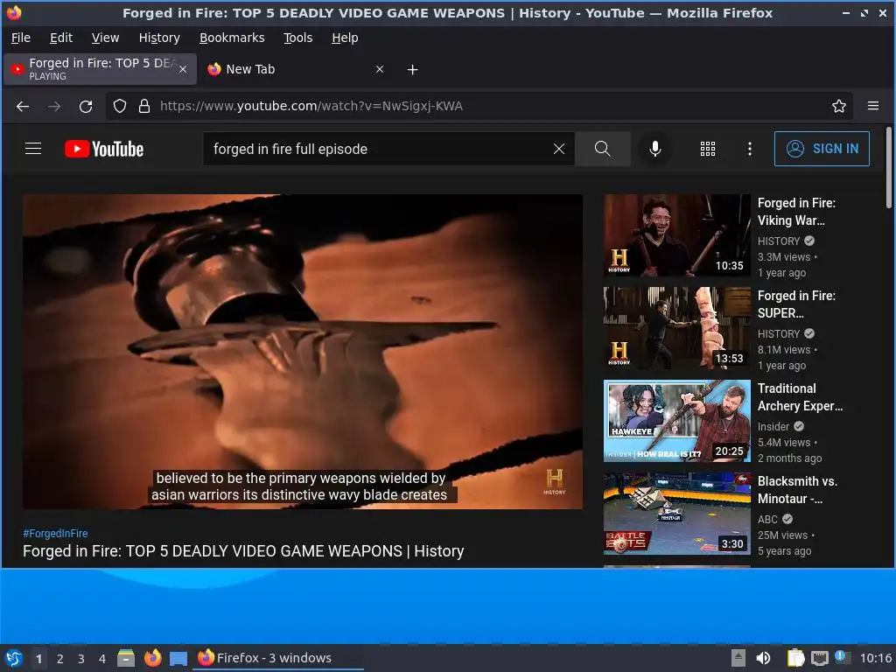This screenshot has height=672, width=896.
Task: Open Traditional Archery Expert thumbnail
Action: 677,421
